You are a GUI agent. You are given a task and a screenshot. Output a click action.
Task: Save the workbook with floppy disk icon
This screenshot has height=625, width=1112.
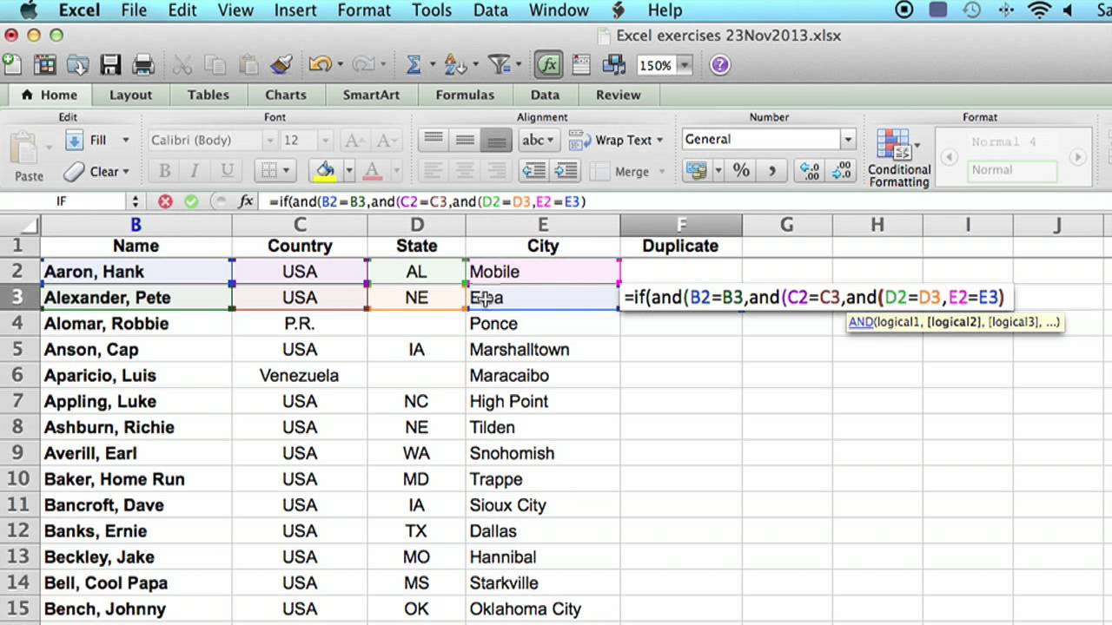pos(110,64)
